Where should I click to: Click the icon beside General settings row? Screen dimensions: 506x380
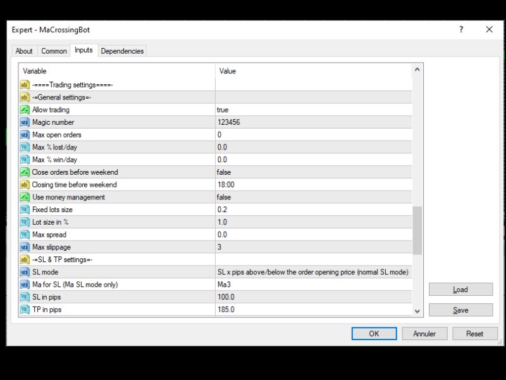pos(25,98)
